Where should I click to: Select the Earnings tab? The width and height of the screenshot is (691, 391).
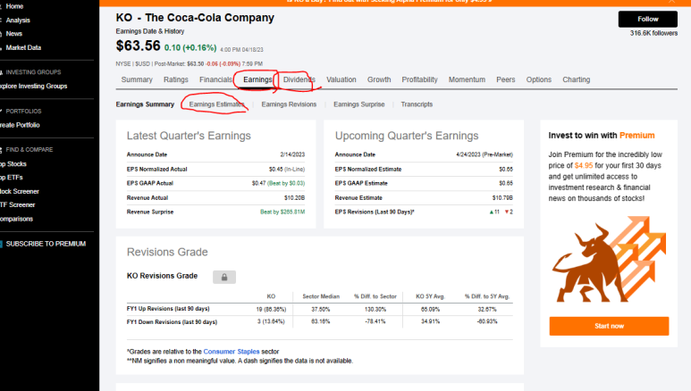[x=257, y=79]
